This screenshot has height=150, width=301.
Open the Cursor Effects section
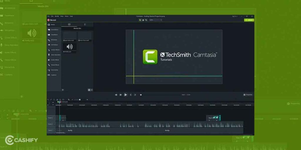(54, 50)
